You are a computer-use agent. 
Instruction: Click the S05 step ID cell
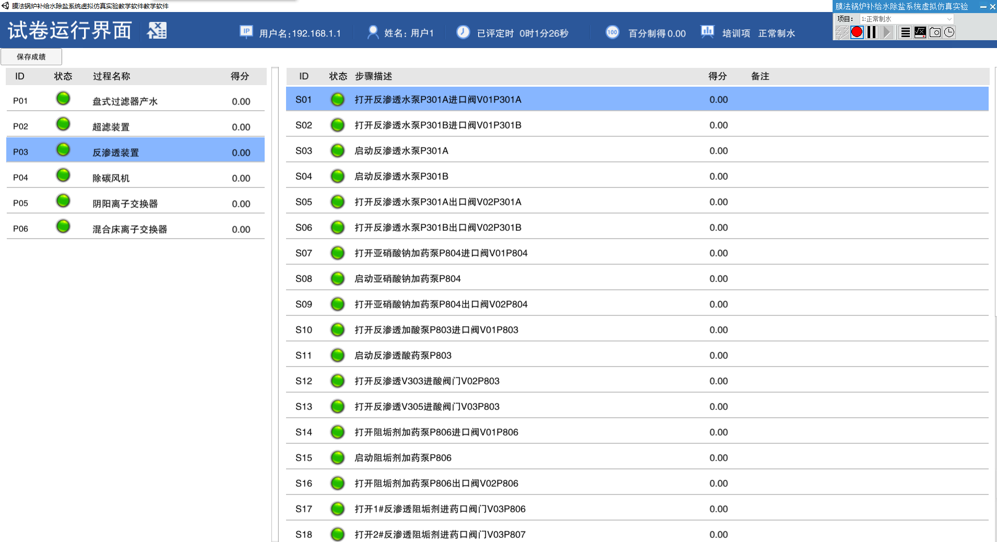coord(304,202)
